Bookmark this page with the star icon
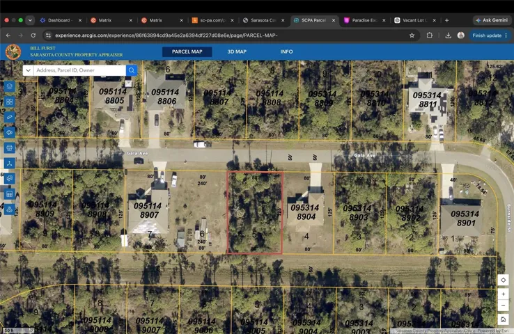Screen dimensions: 514x334 click(x=412, y=35)
